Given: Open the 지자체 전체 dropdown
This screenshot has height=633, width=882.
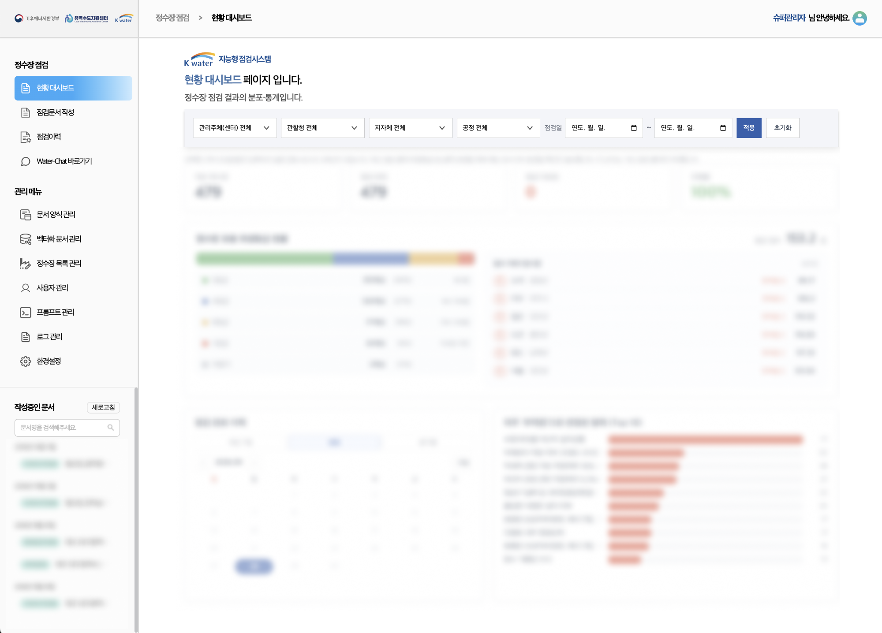Looking at the screenshot, I should [x=410, y=128].
